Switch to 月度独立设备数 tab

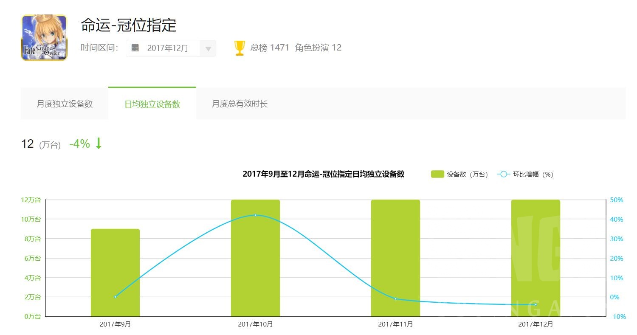click(x=65, y=104)
